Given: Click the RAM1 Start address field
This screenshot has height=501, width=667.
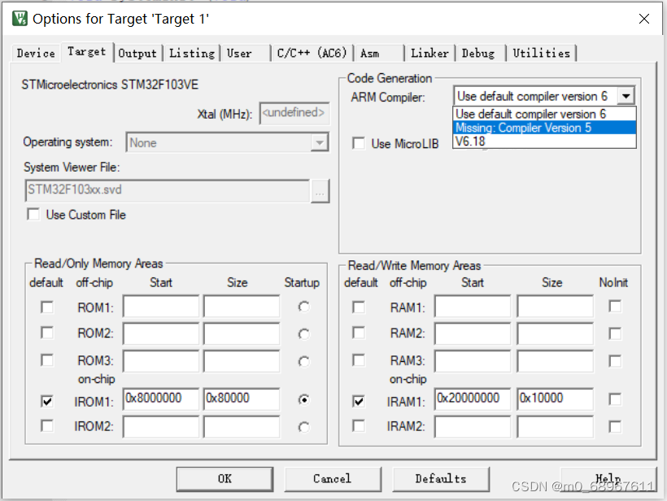Looking at the screenshot, I should pos(473,307).
